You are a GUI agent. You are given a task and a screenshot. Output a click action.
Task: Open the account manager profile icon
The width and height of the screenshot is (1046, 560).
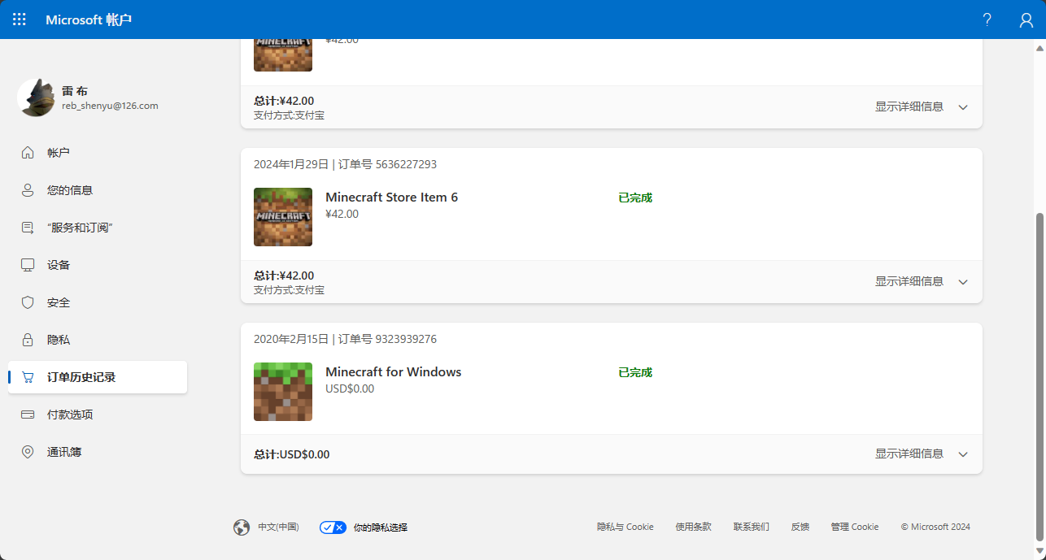[x=1026, y=20]
